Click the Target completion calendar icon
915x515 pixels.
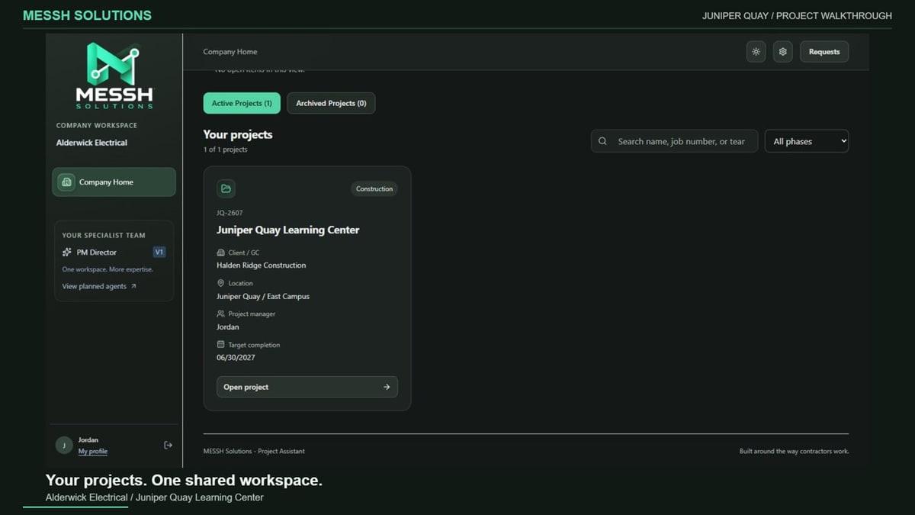pos(221,345)
